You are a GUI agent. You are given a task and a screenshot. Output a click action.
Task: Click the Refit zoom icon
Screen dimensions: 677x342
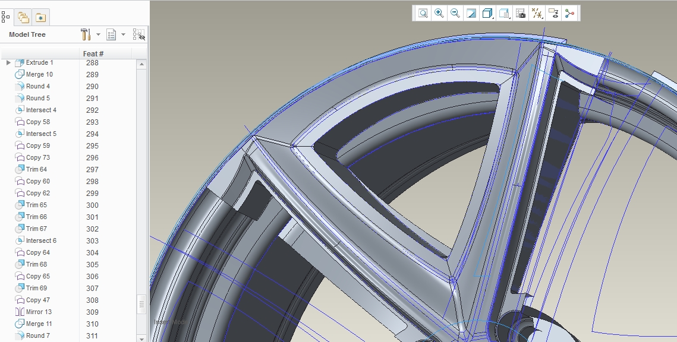(423, 14)
